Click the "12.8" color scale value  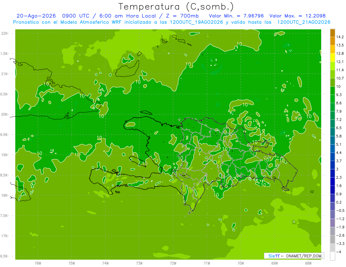tap(340, 53)
